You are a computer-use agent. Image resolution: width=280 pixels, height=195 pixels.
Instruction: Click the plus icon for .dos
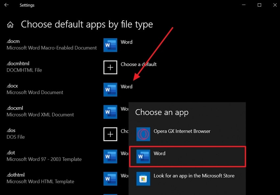[x=110, y=134]
